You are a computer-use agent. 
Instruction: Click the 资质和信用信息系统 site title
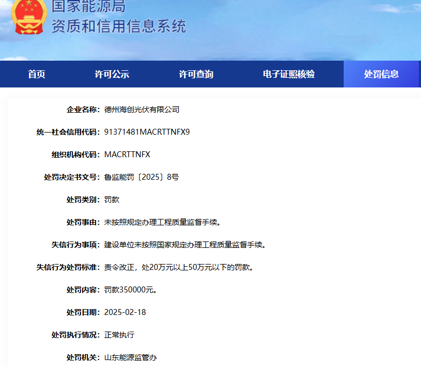pos(119,26)
